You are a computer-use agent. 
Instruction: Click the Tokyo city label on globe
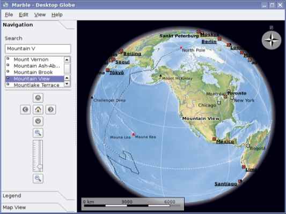click(x=116, y=73)
